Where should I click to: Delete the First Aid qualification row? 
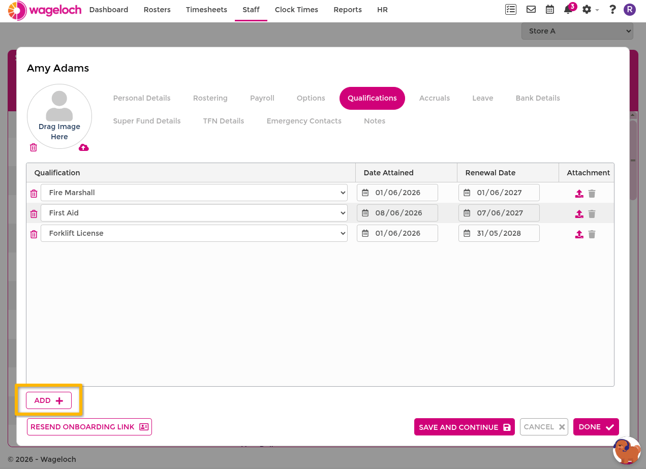coord(34,213)
